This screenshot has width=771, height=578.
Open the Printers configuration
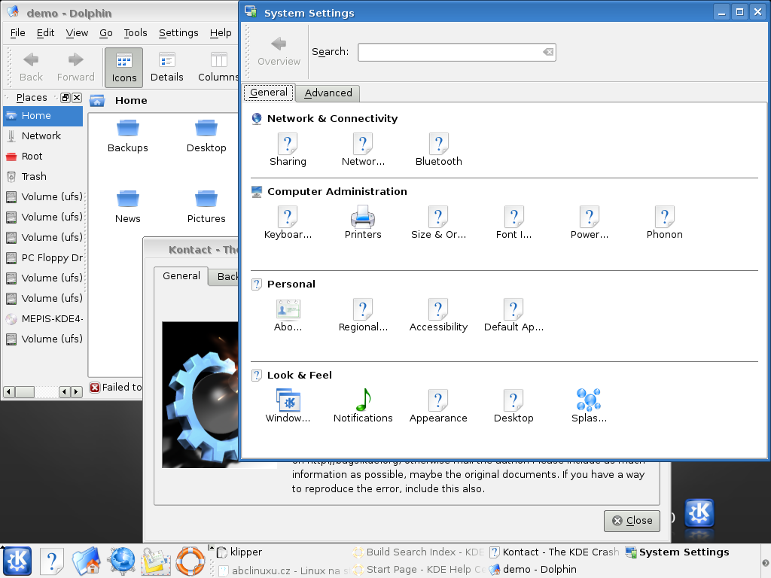(363, 223)
